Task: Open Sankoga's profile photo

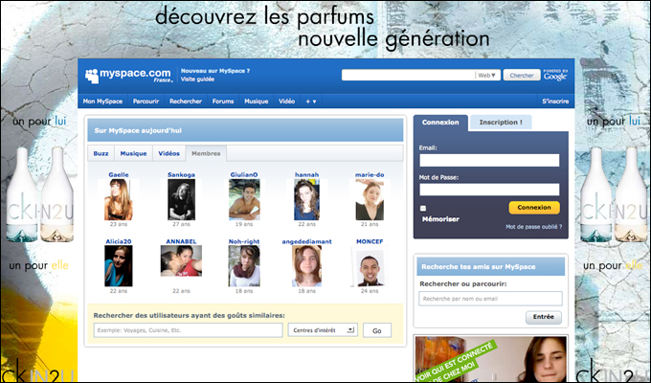Action: coord(181,201)
